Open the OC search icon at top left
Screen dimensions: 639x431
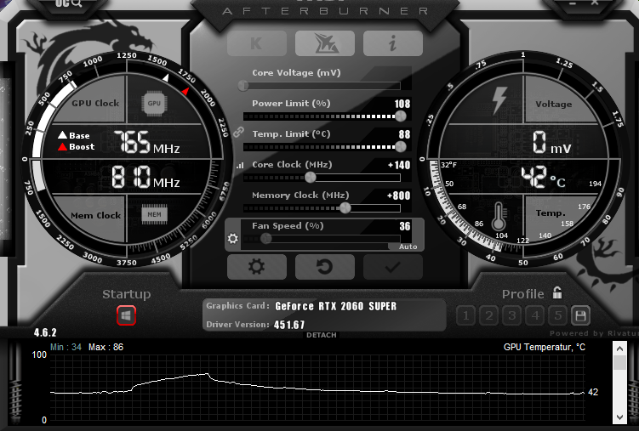[x=69, y=3]
